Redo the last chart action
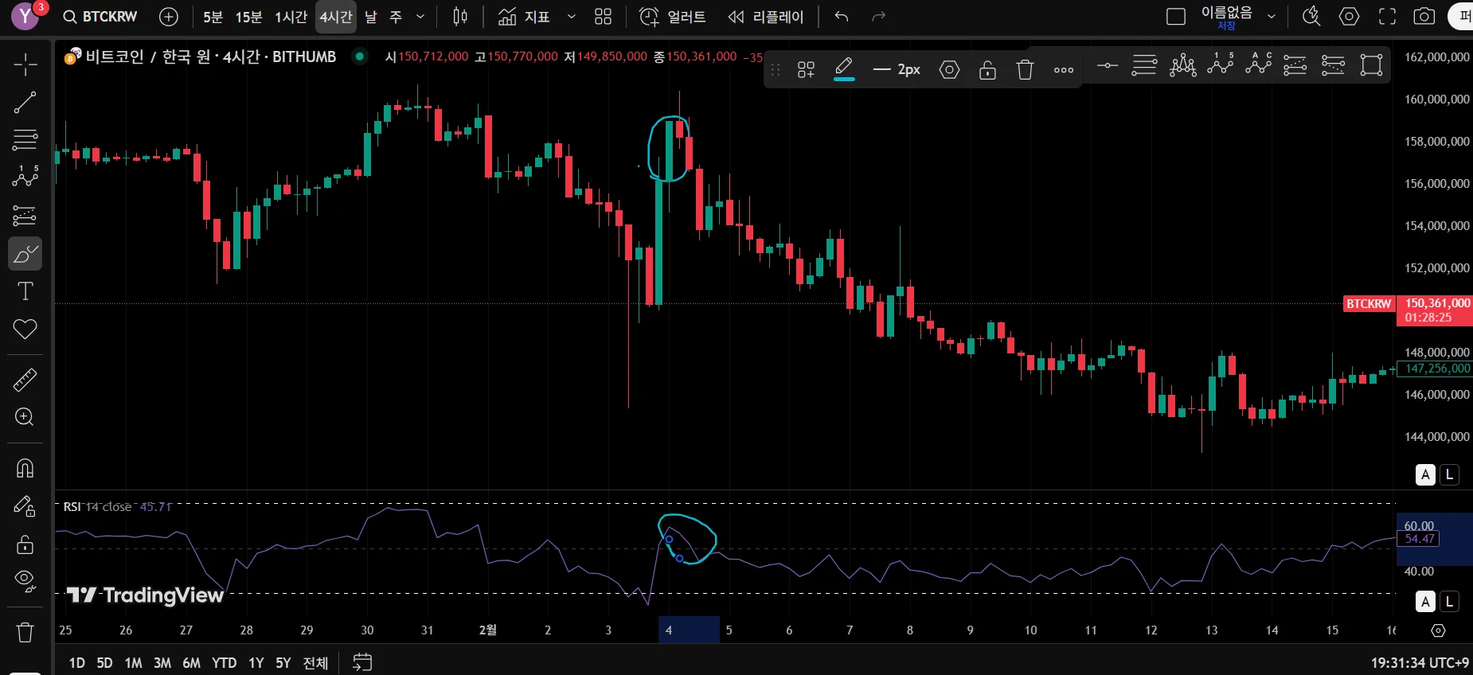Screen dimensions: 1473x675 [878, 17]
